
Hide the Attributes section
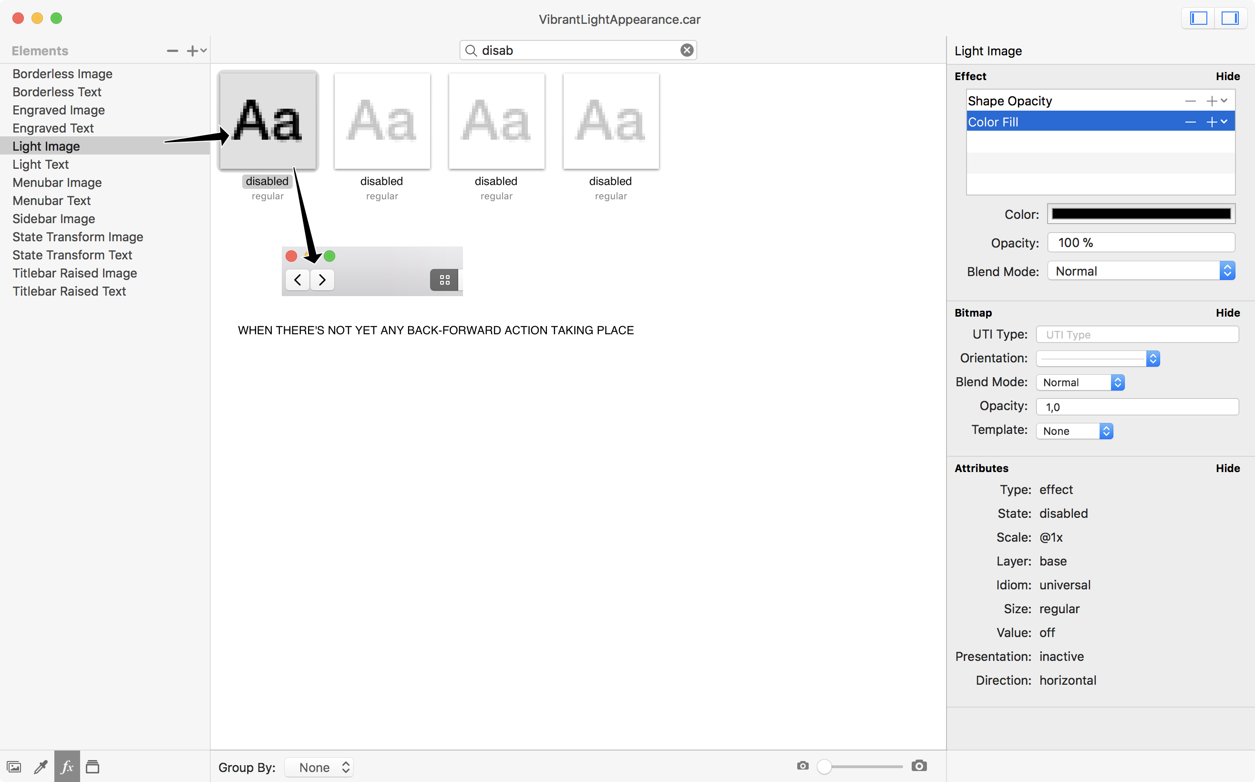coord(1228,468)
